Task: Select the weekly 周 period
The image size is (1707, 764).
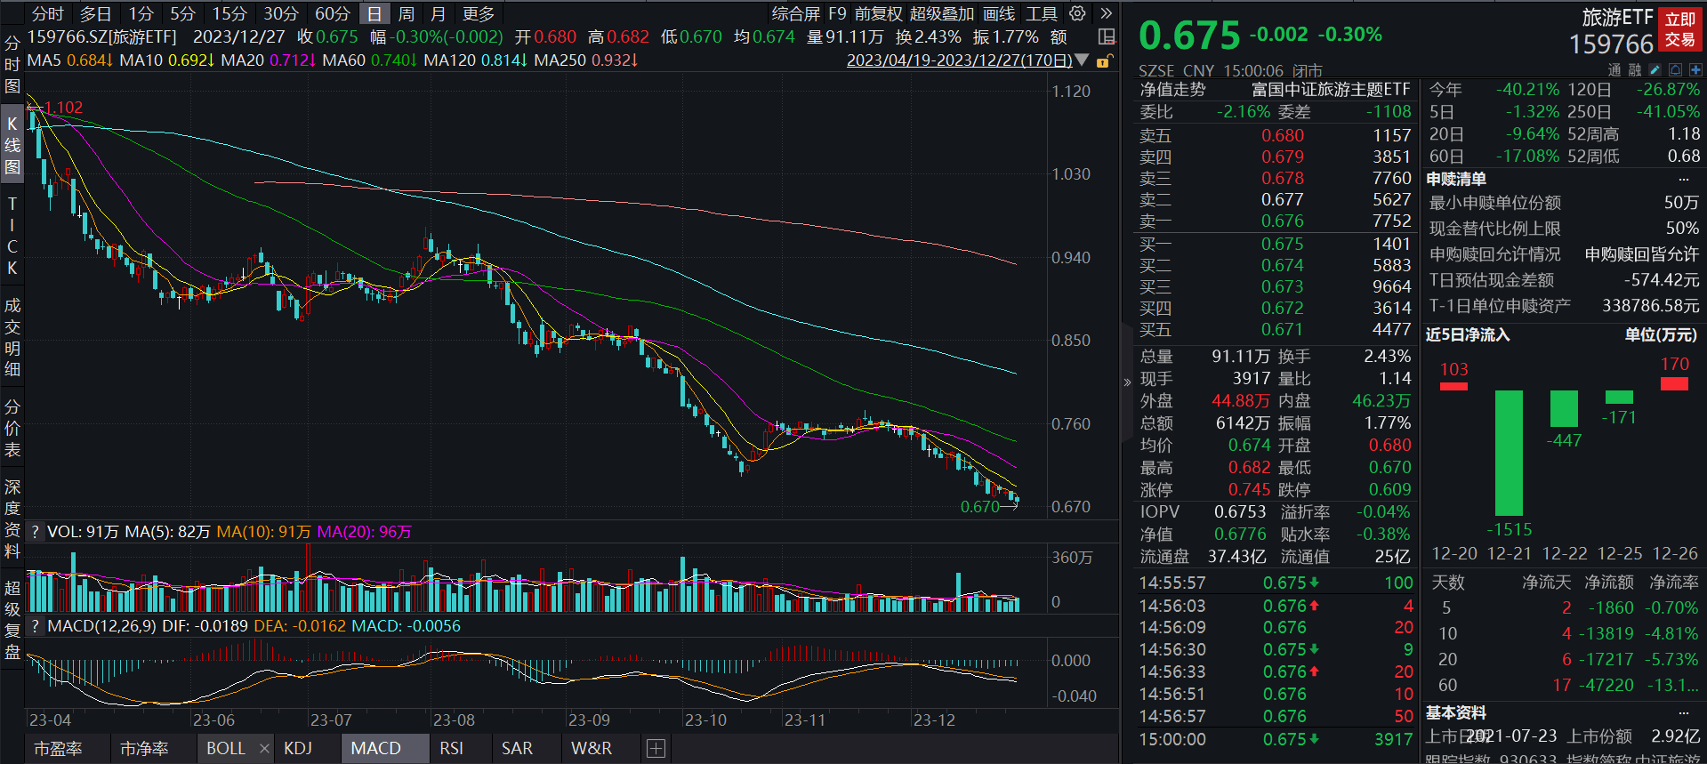Action: [407, 13]
